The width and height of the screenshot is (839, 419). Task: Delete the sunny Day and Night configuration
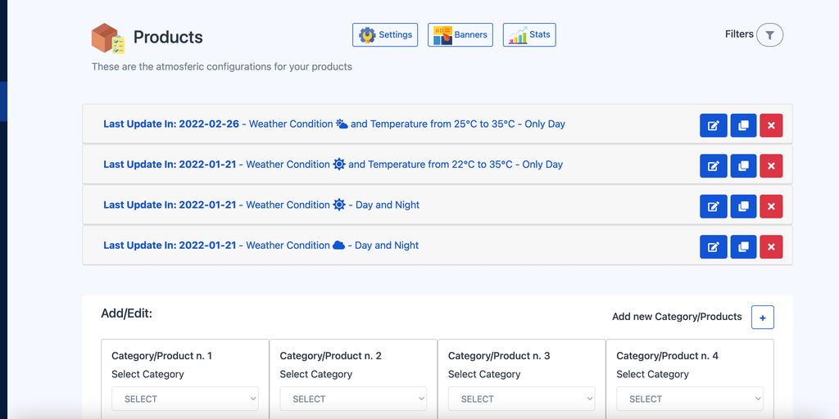771,205
